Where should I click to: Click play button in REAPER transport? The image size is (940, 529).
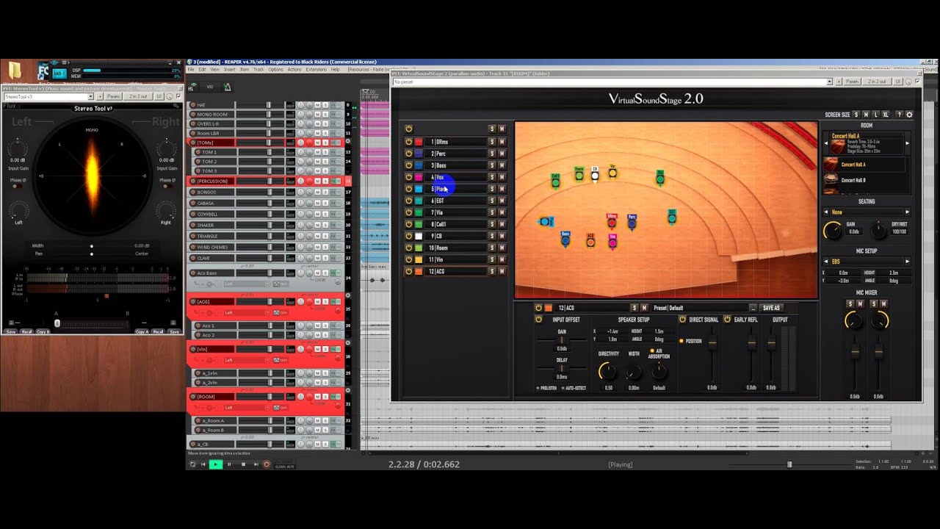click(215, 464)
